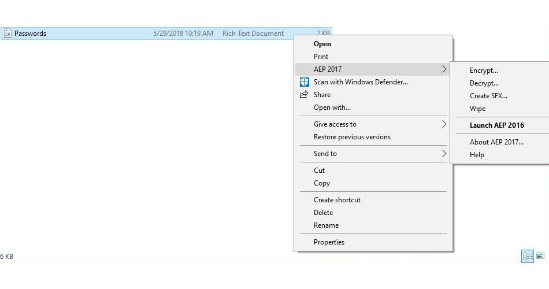Choose Scan with Windows Defender

tap(373, 82)
